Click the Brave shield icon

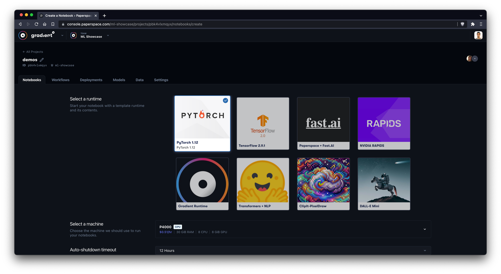[462, 24]
